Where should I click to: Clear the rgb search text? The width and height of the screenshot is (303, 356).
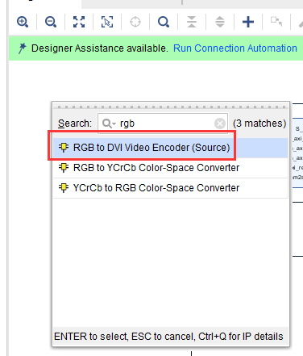pyautogui.click(x=220, y=124)
